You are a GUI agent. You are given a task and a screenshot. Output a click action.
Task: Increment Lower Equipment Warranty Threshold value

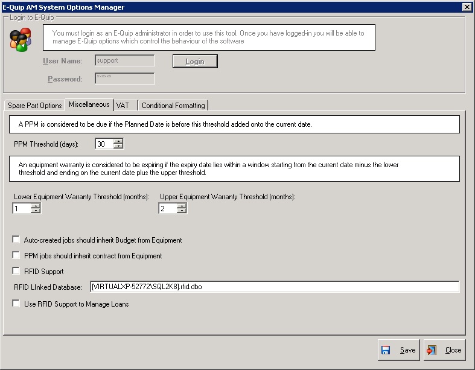36,206
